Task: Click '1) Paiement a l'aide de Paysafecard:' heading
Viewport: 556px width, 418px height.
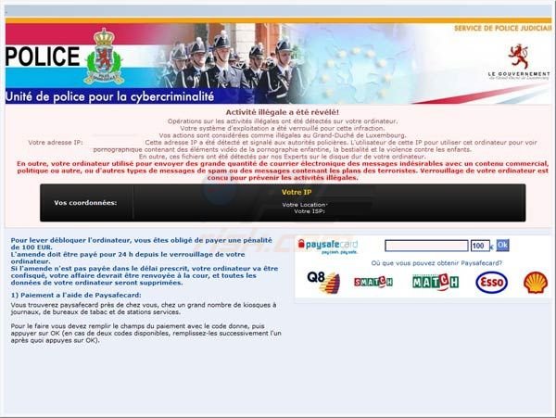Action: coord(76,295)
